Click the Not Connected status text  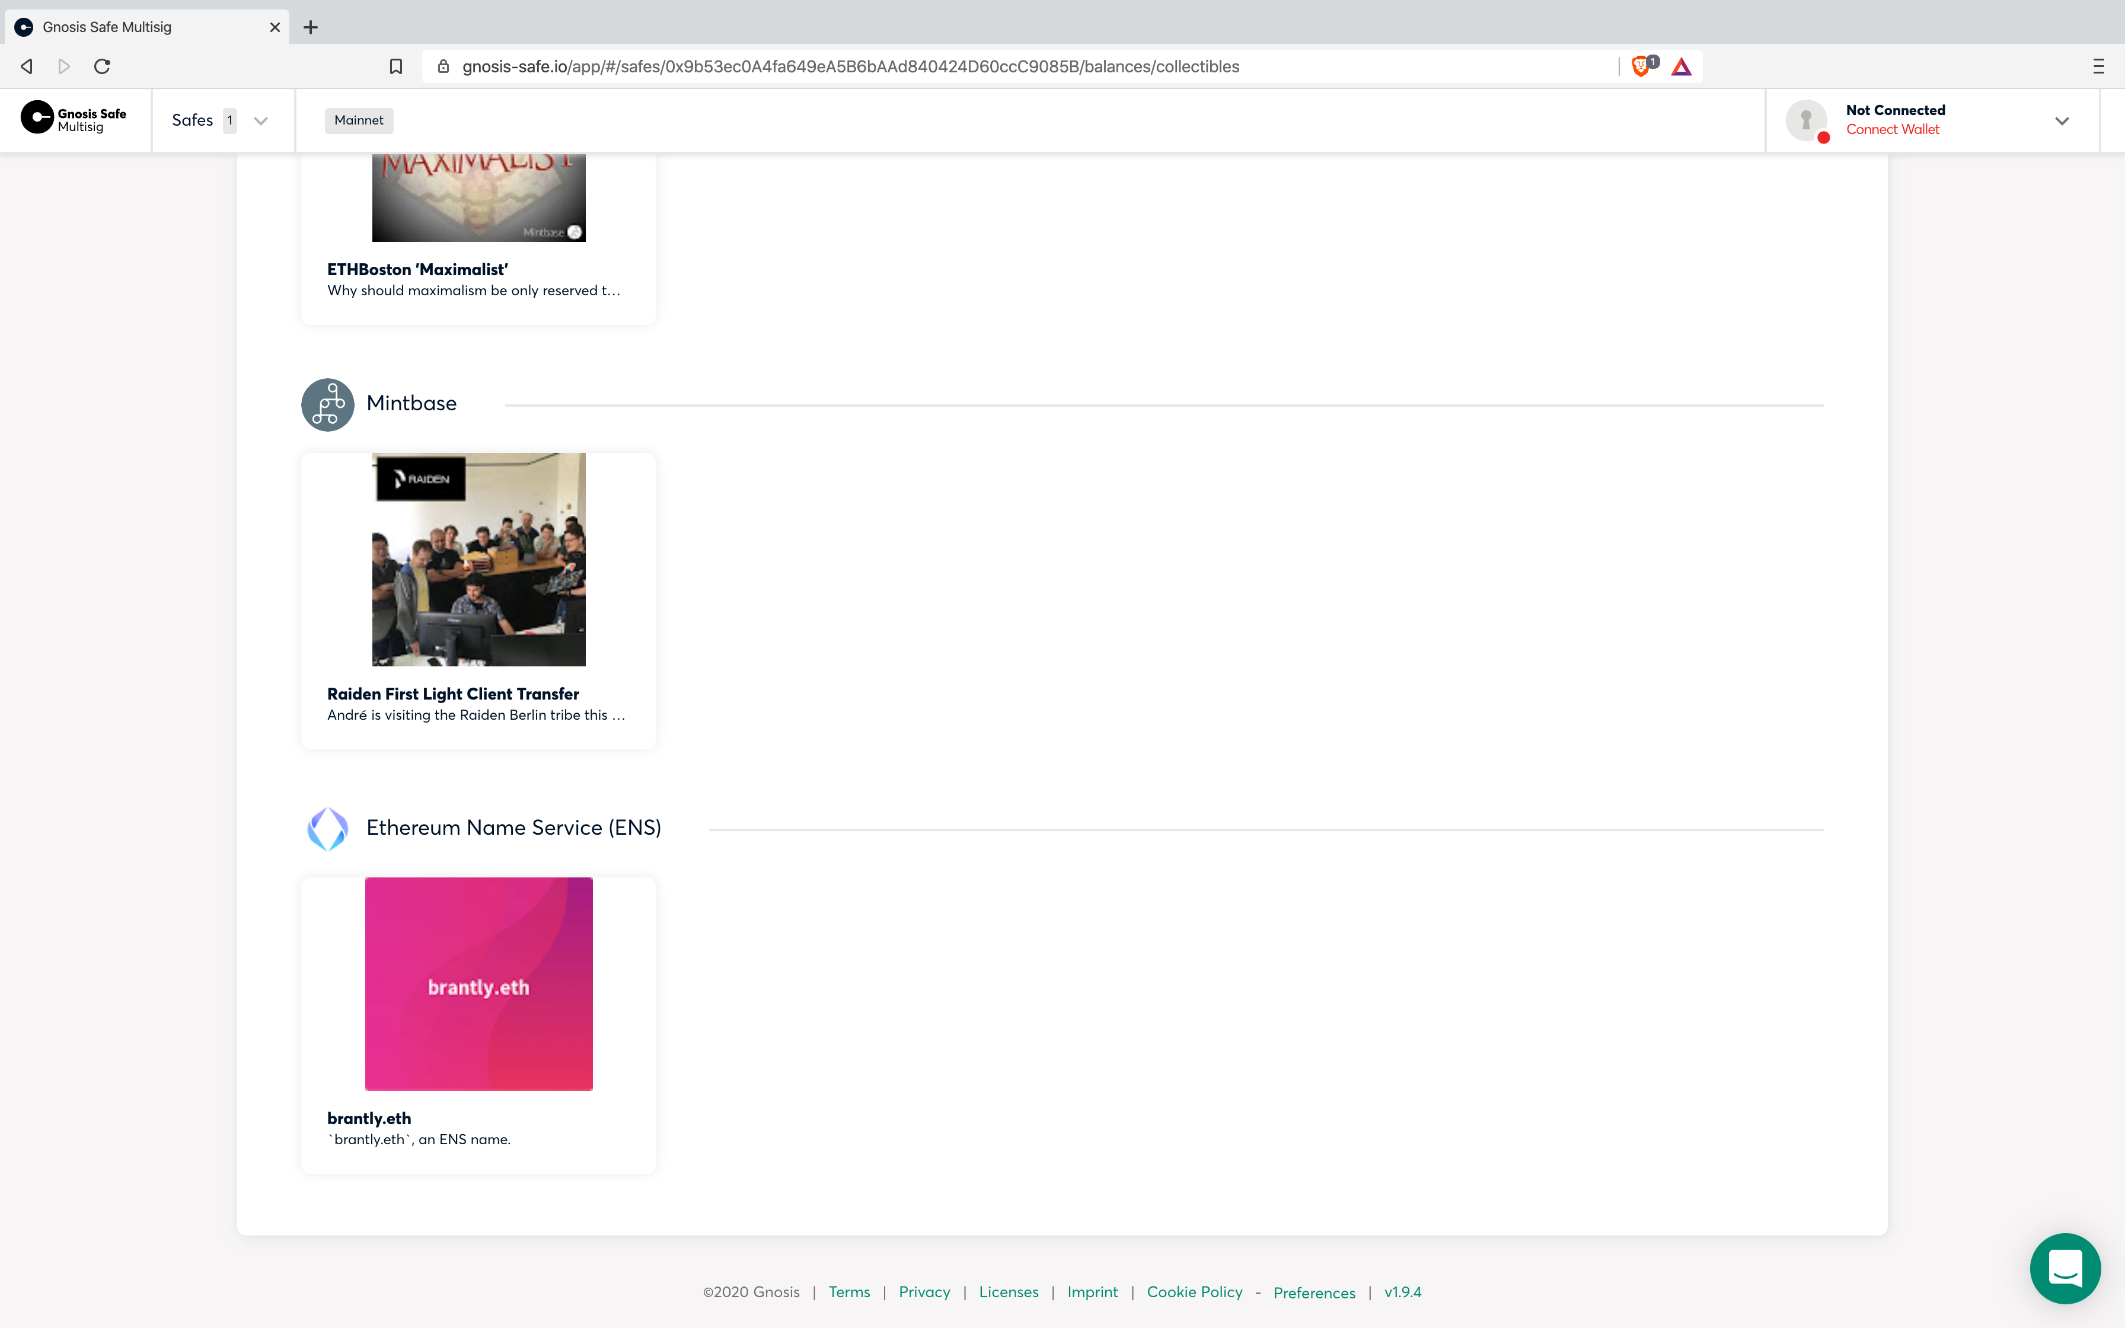(1895, 110)
